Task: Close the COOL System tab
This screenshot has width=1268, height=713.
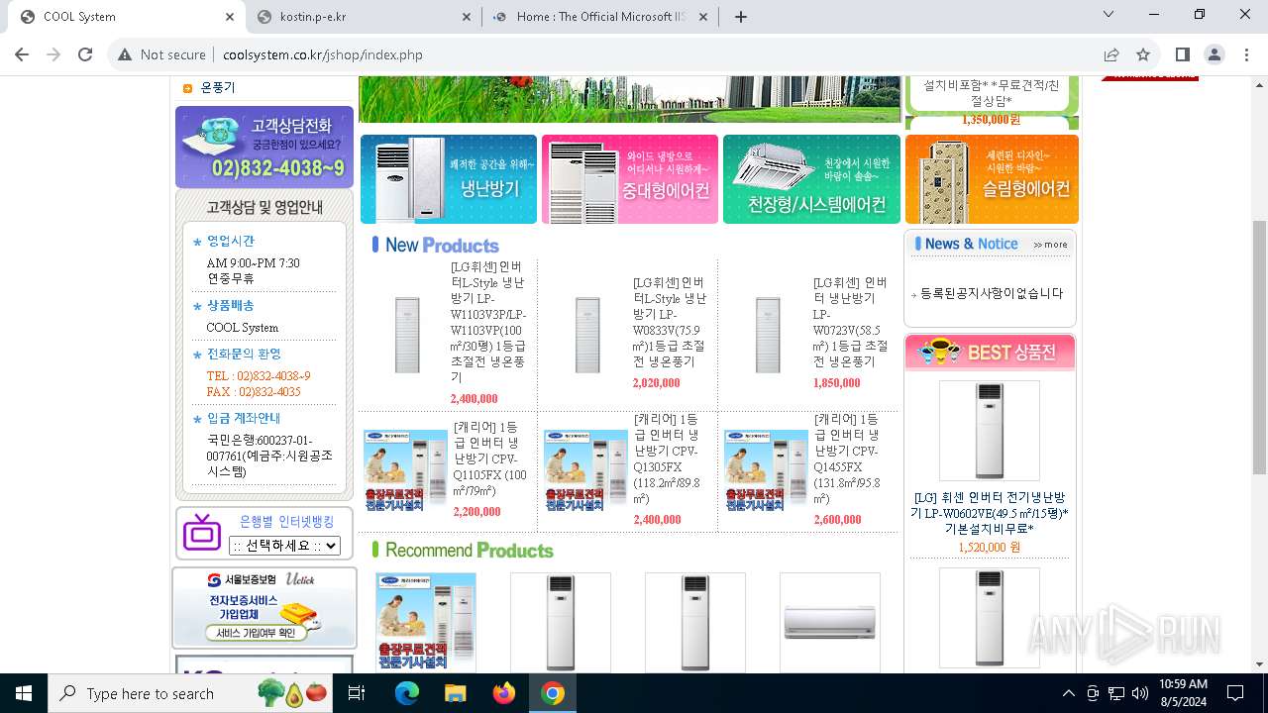Action: click(230, 17)
